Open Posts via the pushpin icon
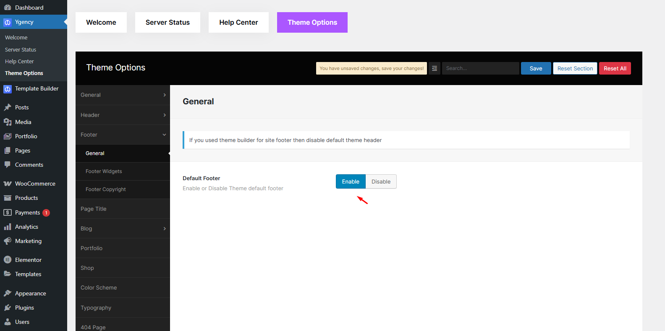This screenshot has width=665, height=331. (8, 107)
